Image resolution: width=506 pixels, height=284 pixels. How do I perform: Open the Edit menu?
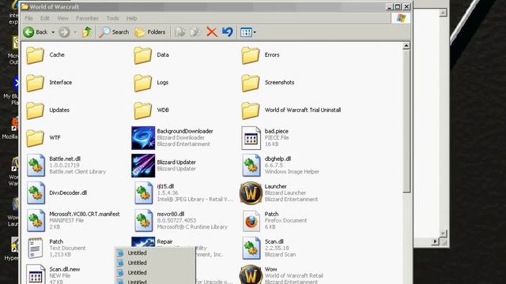(x=45, y=18)
